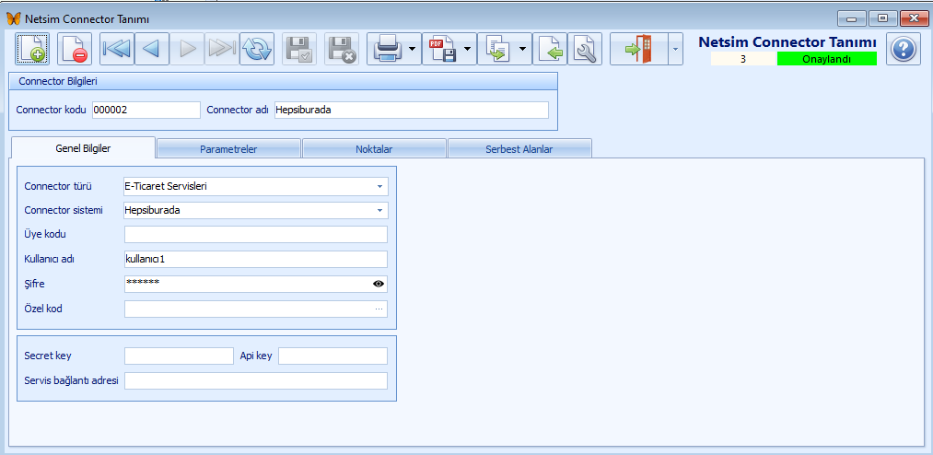Open the exit door dropdown arrow
This screenshot has width=933, height=455.
pyautogui.click(x=675, y=49)
